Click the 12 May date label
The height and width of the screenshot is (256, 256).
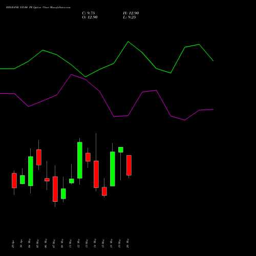point(79,243)
